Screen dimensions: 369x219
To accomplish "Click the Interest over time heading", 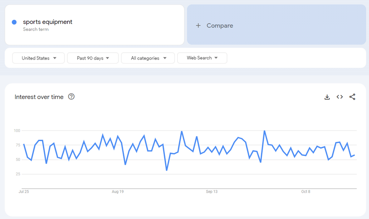I will click(39, 97).
